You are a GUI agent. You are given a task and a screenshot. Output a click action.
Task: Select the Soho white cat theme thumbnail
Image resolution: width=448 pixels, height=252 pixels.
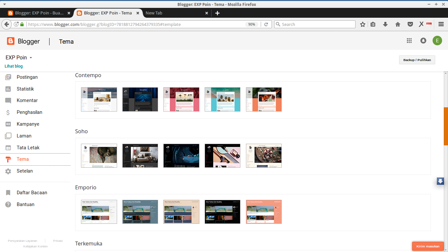[99, 156]
